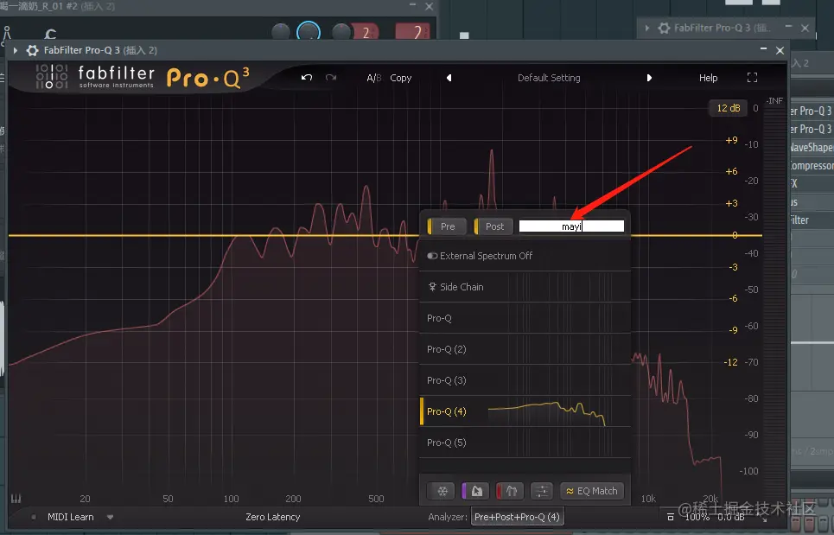Click the snowflake freeze spectrum icon
Image resolution: width=834 pixels, height=535 pixels.
pyautogui.click(x=442, y=491)
